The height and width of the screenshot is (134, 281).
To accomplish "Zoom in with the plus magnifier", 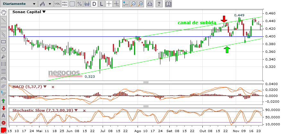I will pyautogui.click(x=141, y=4).
